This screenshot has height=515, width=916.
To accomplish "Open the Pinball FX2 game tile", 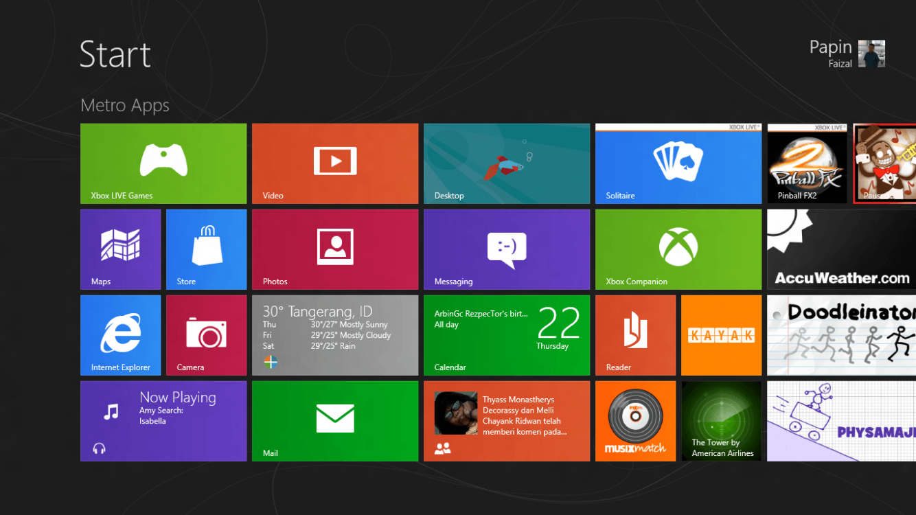I will tap(807, 163).
